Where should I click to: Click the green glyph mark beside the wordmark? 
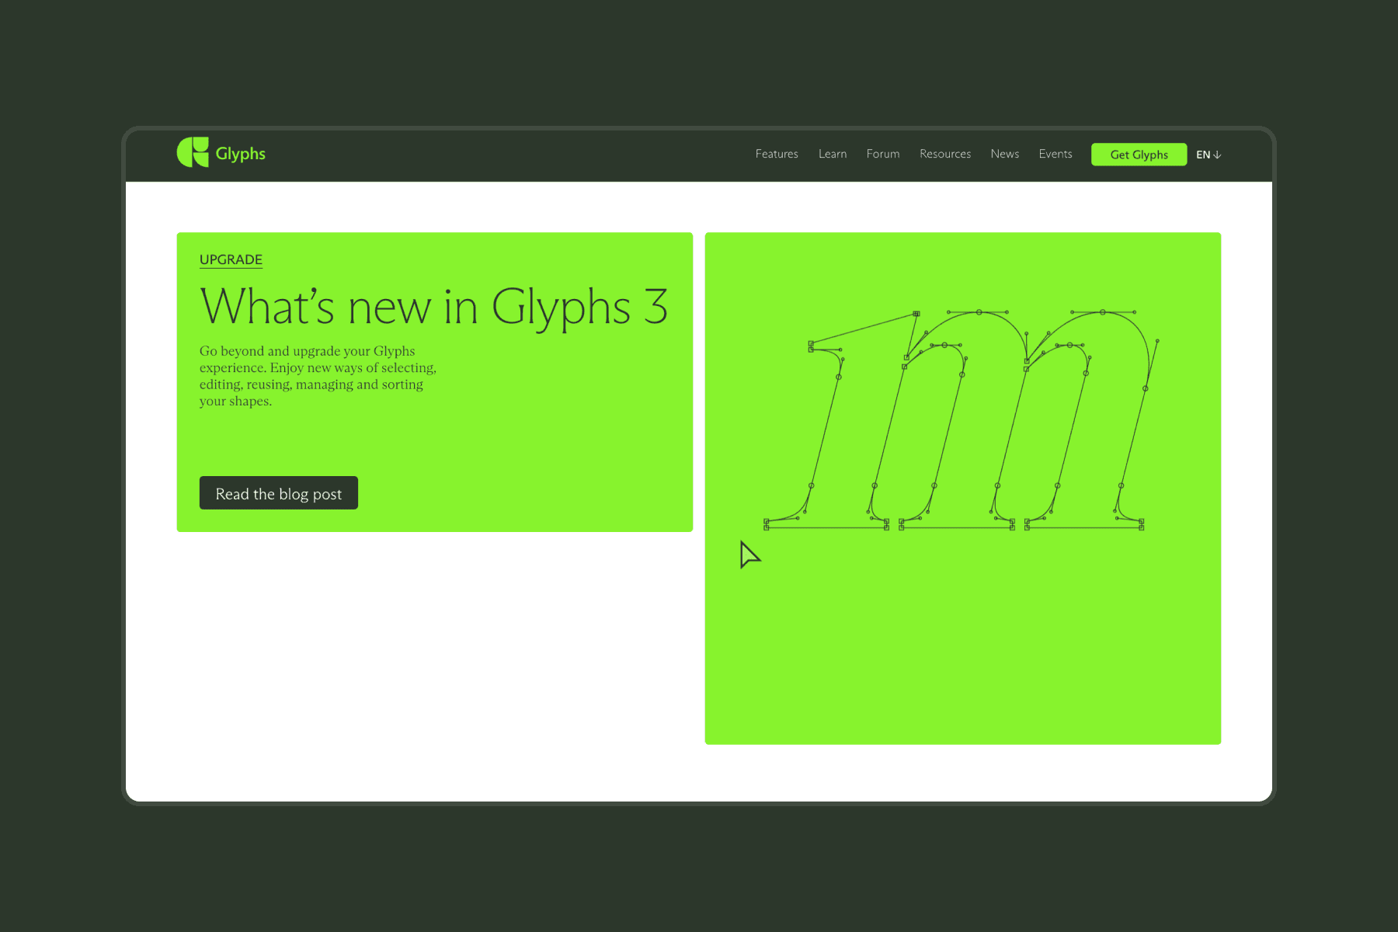194,152
